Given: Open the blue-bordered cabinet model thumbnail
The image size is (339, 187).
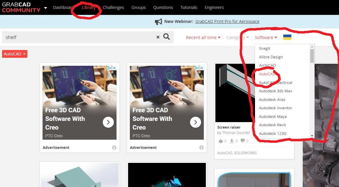Looking at the screenshot, I should pos(254,180).
